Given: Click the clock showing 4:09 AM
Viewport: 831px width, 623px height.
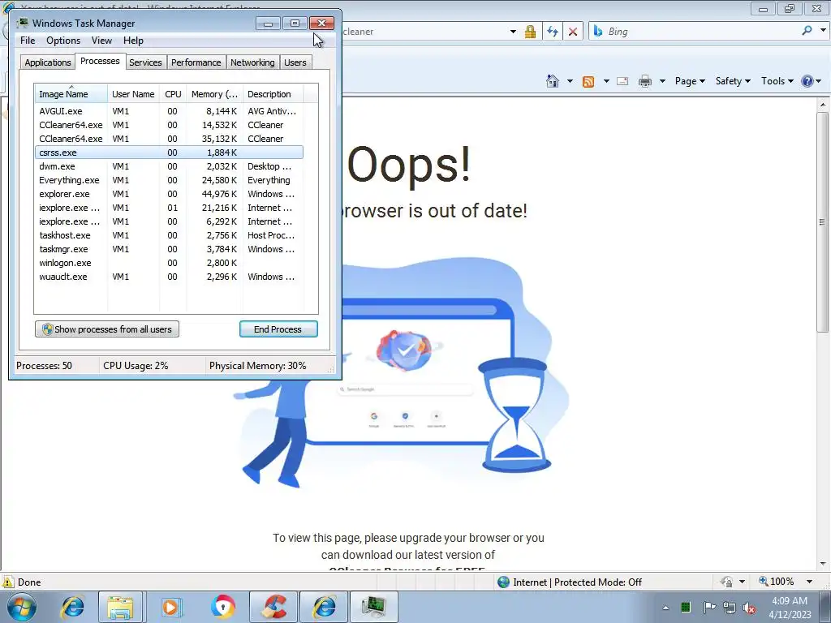Looking at the screenshot, I should coord(789,601).
